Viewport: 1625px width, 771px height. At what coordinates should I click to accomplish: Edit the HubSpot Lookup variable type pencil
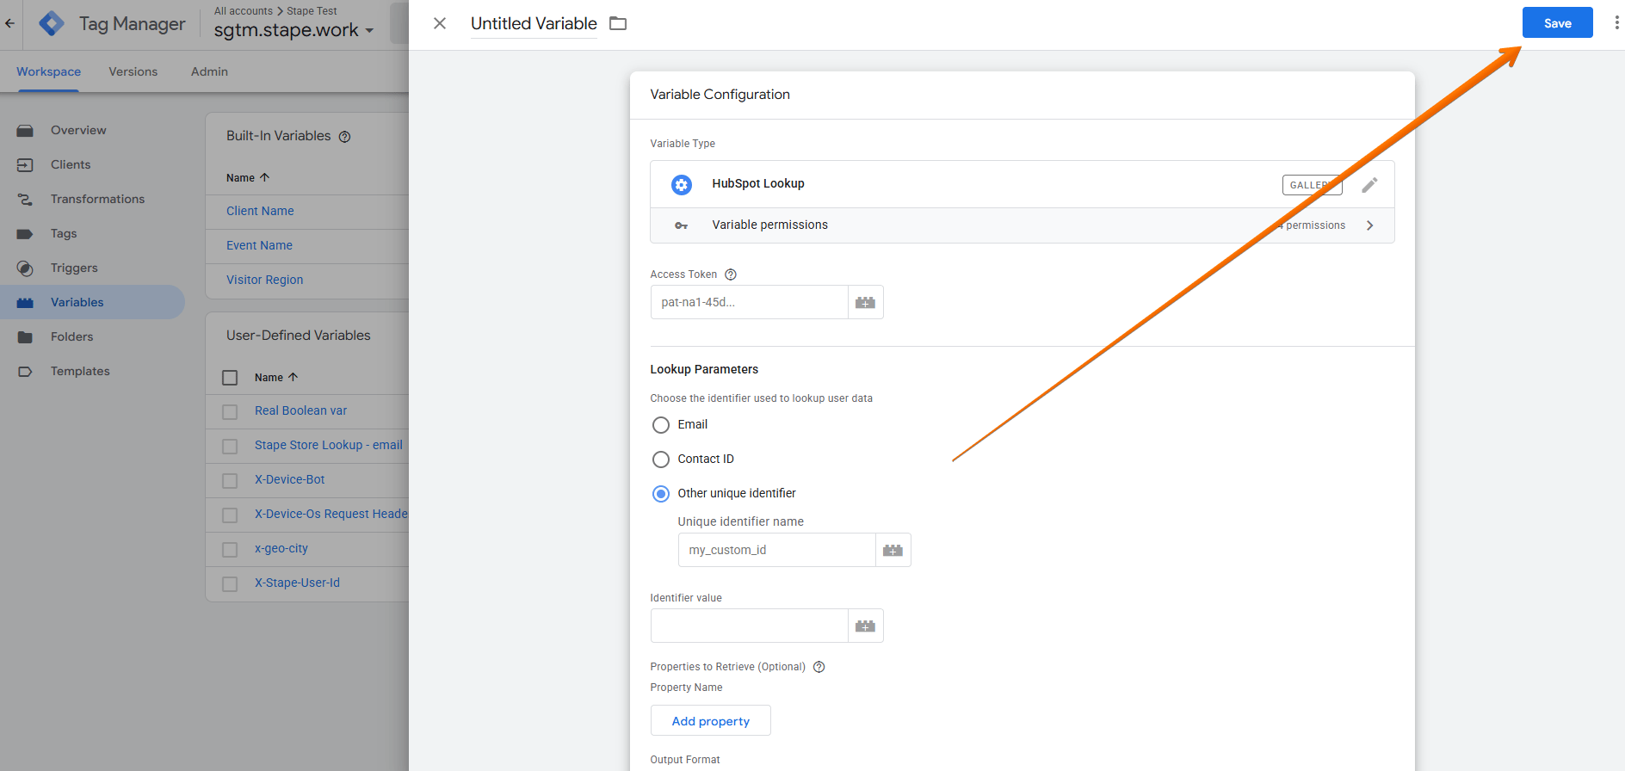[1369, 184]
